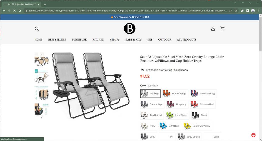Close the current product tab
262x141 pixels.
39,4
